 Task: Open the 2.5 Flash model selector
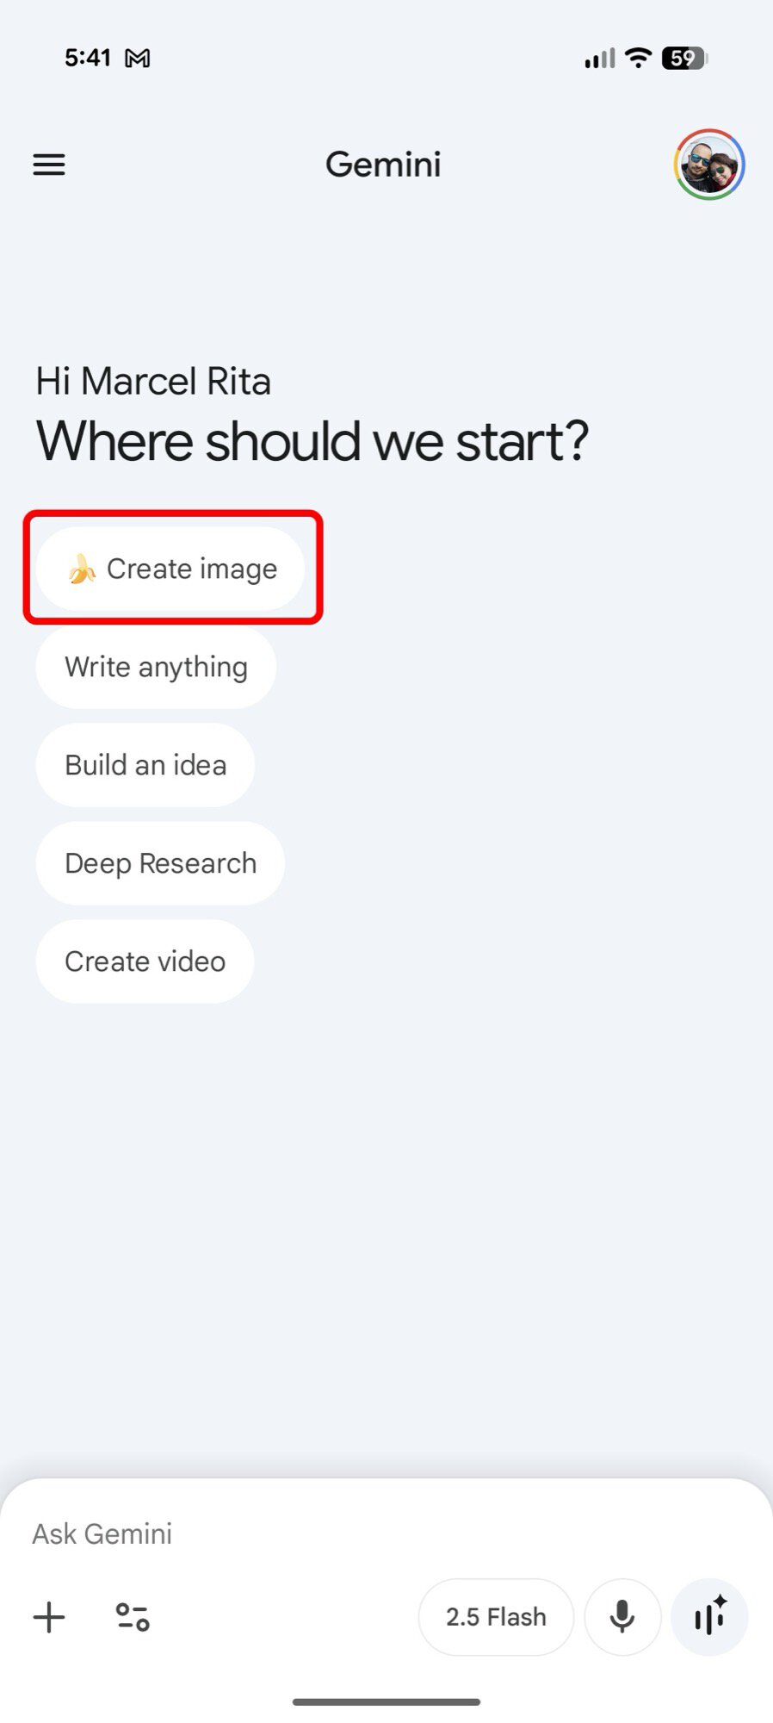tap(496, 1617)
